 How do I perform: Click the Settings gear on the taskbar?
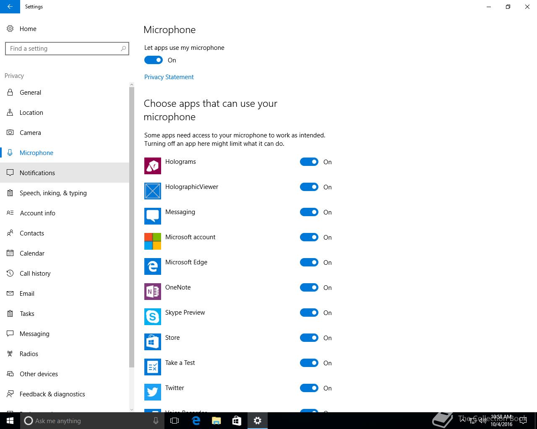258,421
